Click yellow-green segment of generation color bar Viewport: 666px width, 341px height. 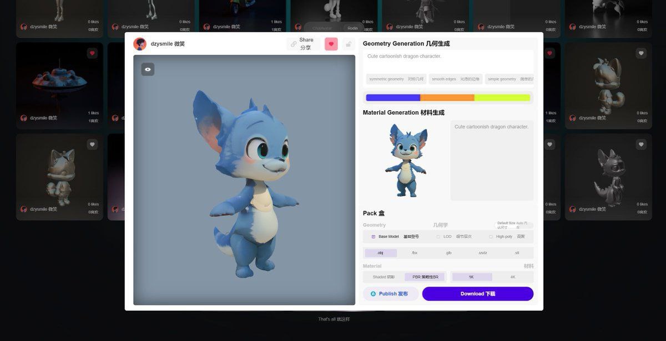point(502,97)
